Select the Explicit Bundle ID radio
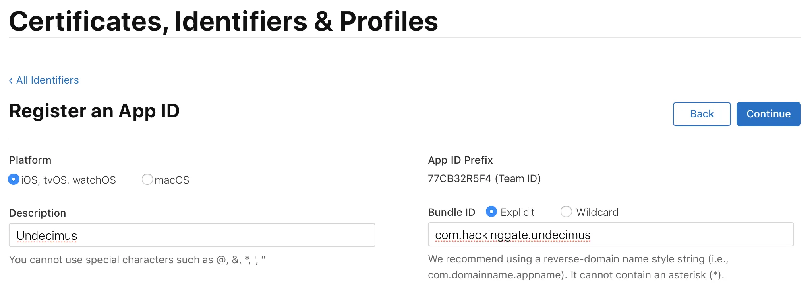This screenshot has height=307, width=812. [491, 211]
